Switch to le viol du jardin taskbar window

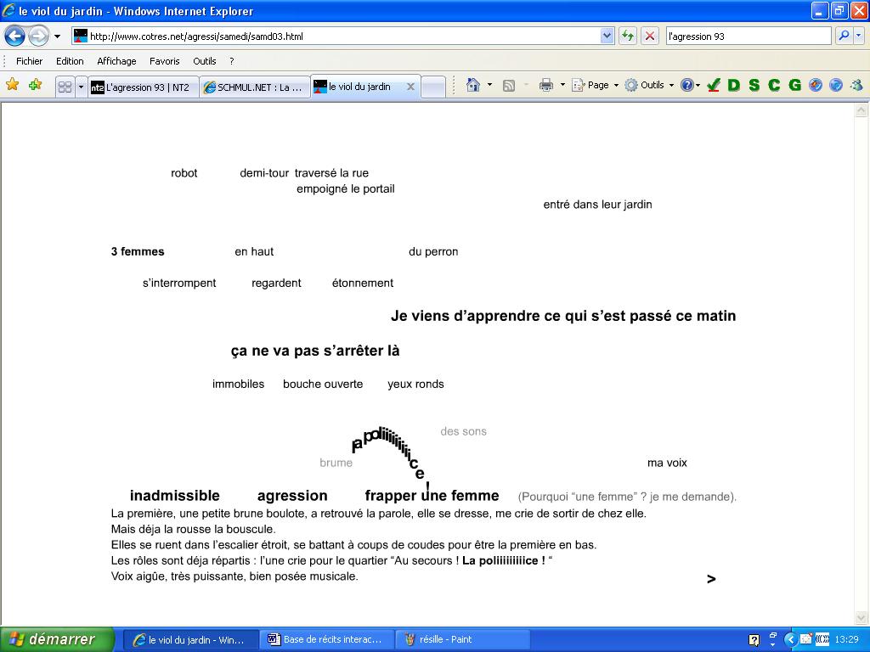tap(190, 640)
